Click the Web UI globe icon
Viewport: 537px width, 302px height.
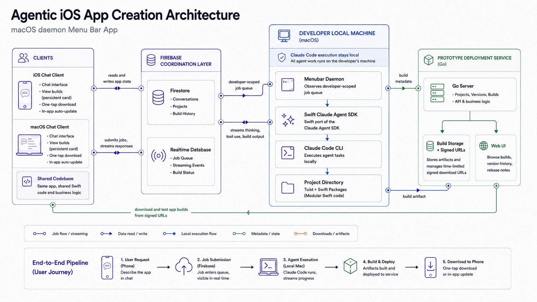[483, 146]
